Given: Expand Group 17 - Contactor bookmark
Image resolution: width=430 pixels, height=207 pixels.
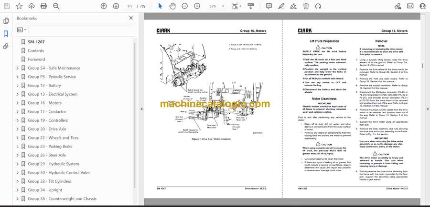Looking at the screenshot, I should (18, 112).
